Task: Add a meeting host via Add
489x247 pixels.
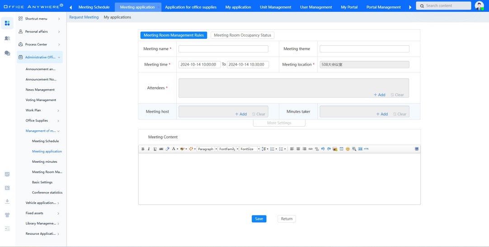Action: point(241,114)
